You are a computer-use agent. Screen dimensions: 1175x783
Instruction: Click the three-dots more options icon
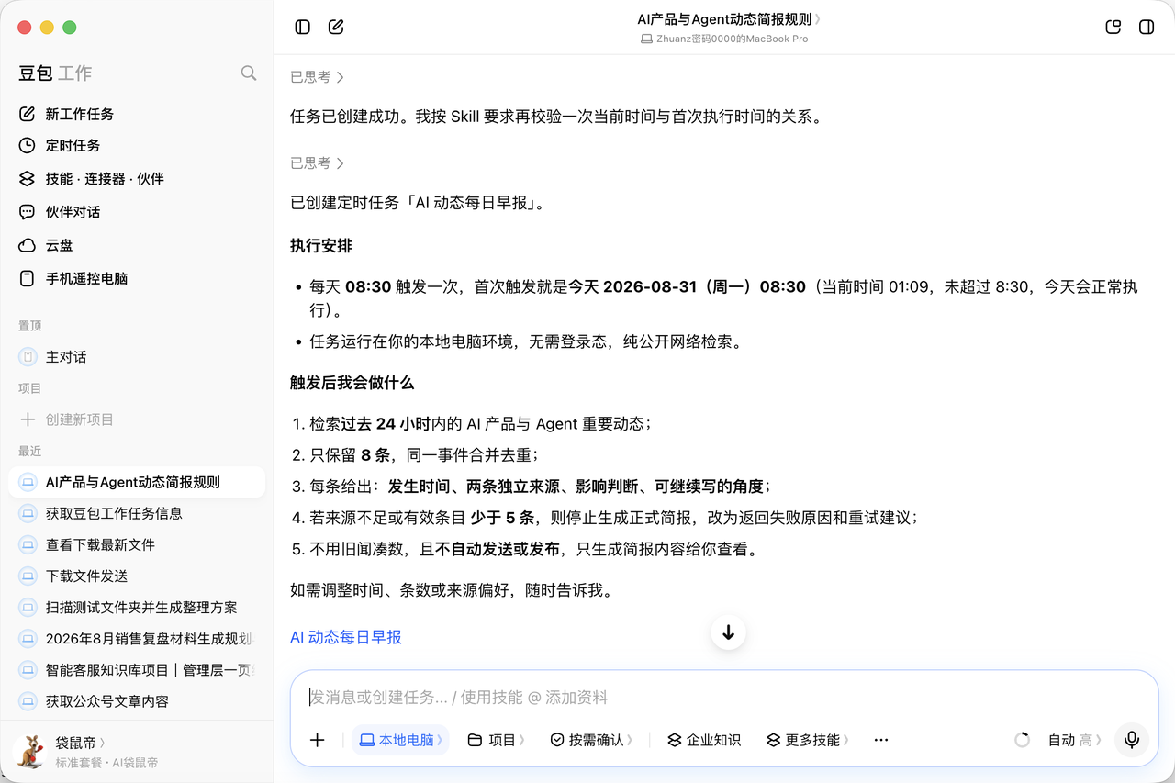(x=881, y=740)
